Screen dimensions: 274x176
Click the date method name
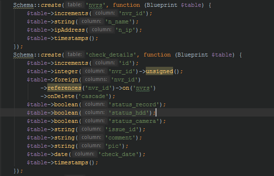point(61,155)
